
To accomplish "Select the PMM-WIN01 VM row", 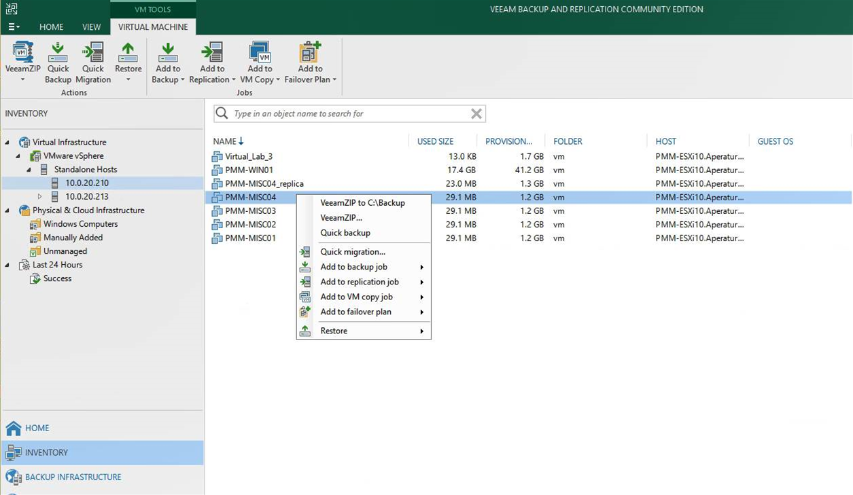I will (x=528, y=170).
